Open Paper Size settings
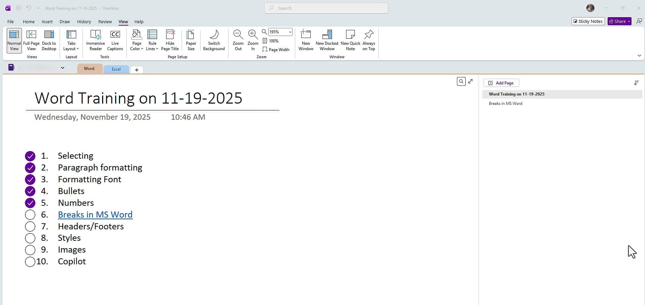 (191, 40)
